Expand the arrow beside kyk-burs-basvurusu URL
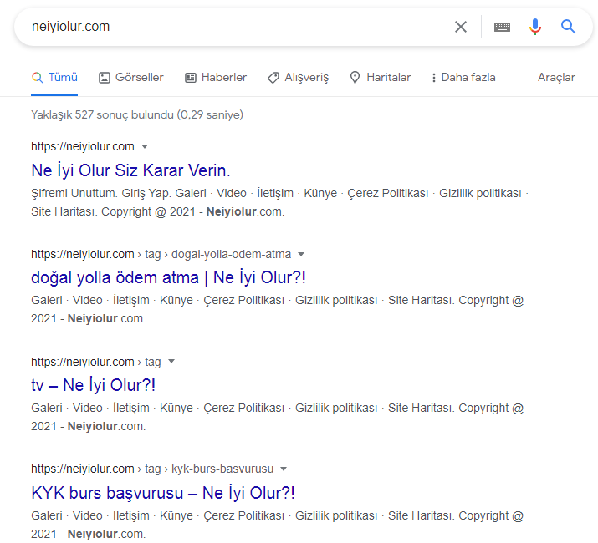This screenshot has width=598, height=543. tap(284, 469)
